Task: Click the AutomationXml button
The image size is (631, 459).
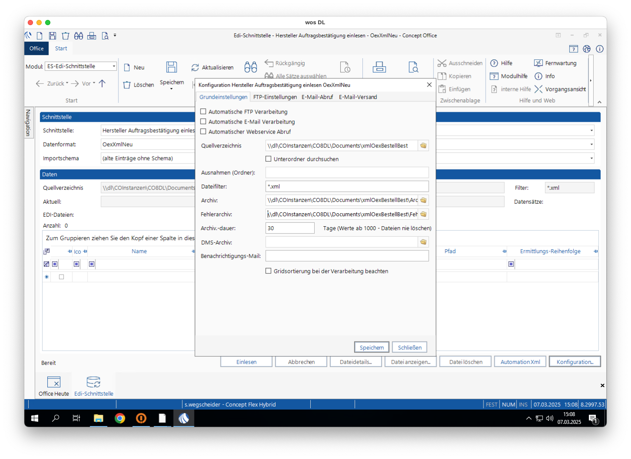Action: point(520,361)
